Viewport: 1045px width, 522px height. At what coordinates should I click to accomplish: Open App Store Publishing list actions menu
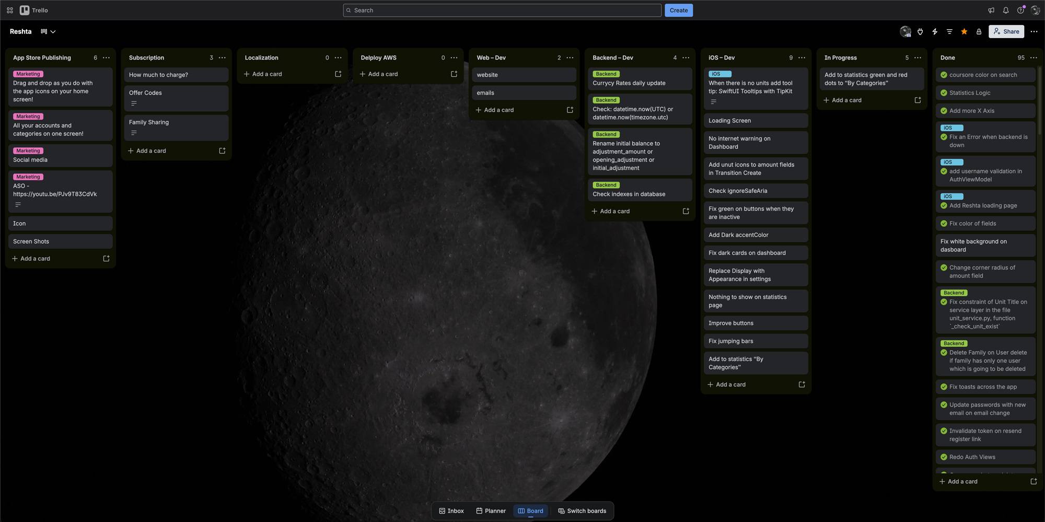click(x=106, y=57)
